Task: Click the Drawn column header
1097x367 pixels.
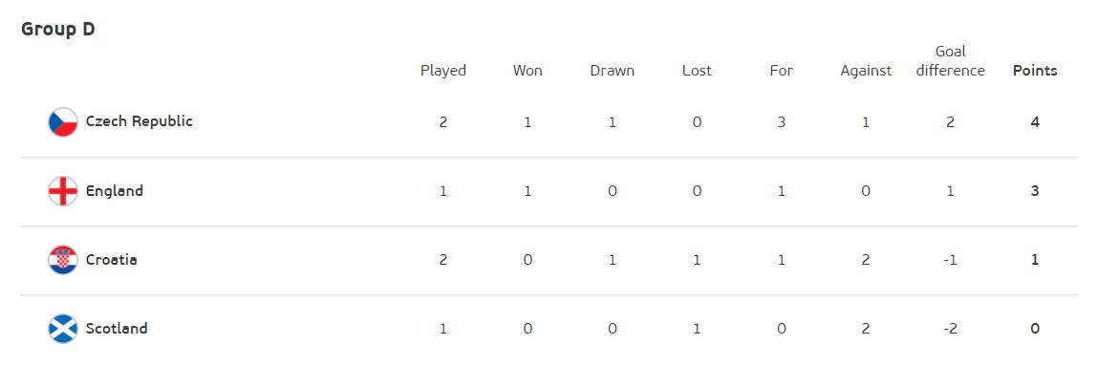Action: [x=613, y=71]
